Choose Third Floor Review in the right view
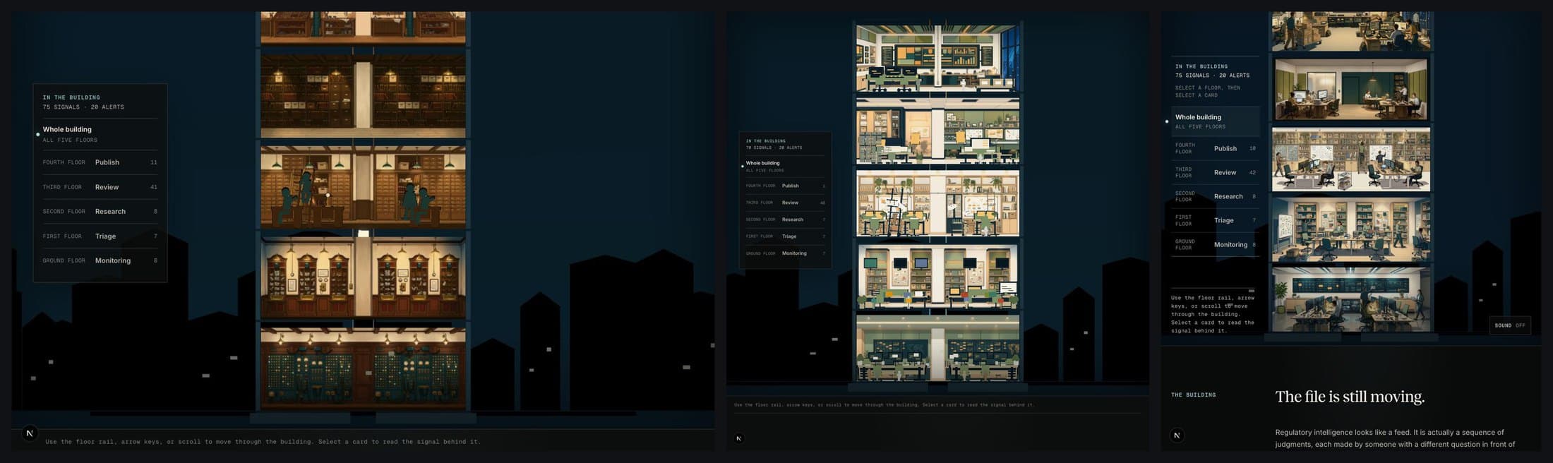This screenshot has height=463, width=1553. [1215, 172]
